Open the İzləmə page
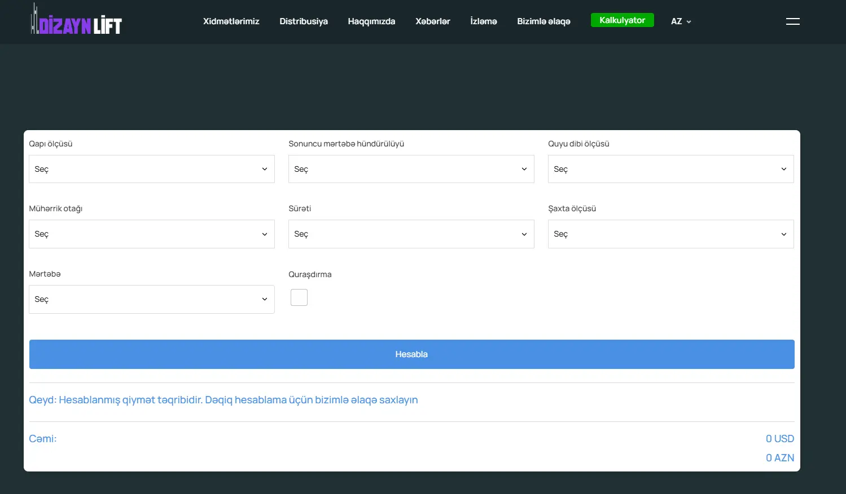This screenshot has height=494, width=846. (483, 21)
